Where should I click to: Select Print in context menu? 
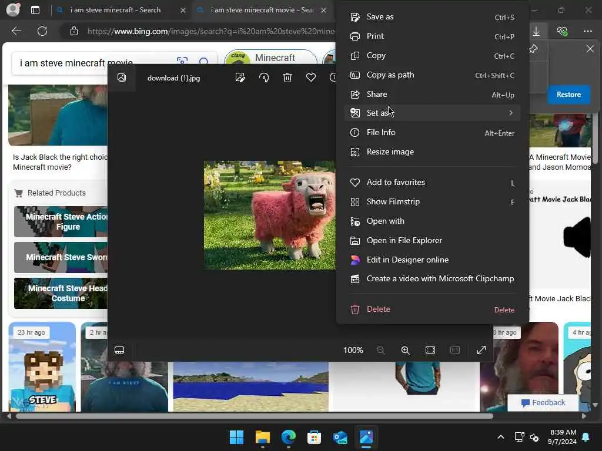point(432,36)
